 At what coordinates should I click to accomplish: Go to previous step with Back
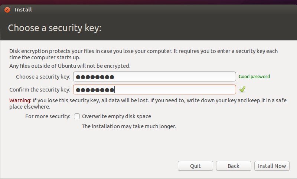tap(234, 166)
